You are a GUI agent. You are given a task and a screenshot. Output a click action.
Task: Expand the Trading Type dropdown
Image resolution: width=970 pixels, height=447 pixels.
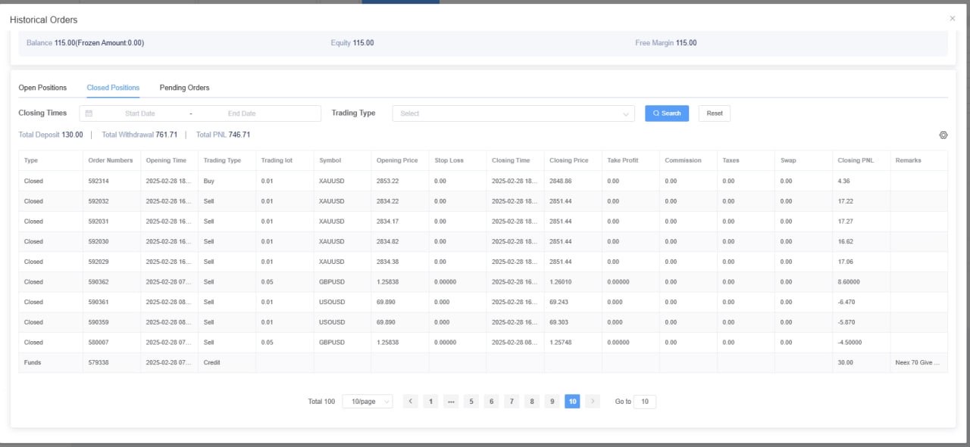pyautogui.click(x=514, y=113)
